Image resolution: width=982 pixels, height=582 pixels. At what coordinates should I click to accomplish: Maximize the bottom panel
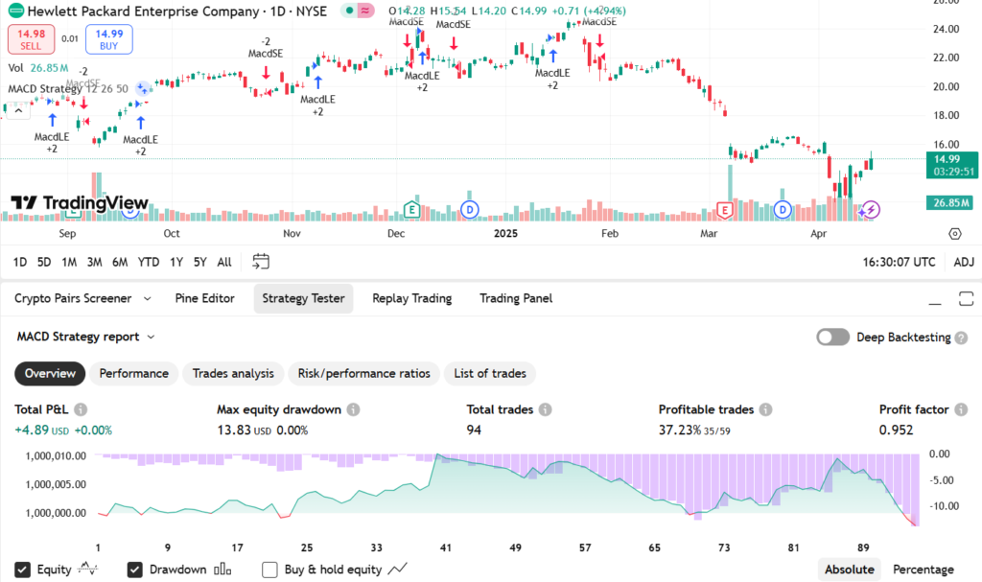pos(966,298)
